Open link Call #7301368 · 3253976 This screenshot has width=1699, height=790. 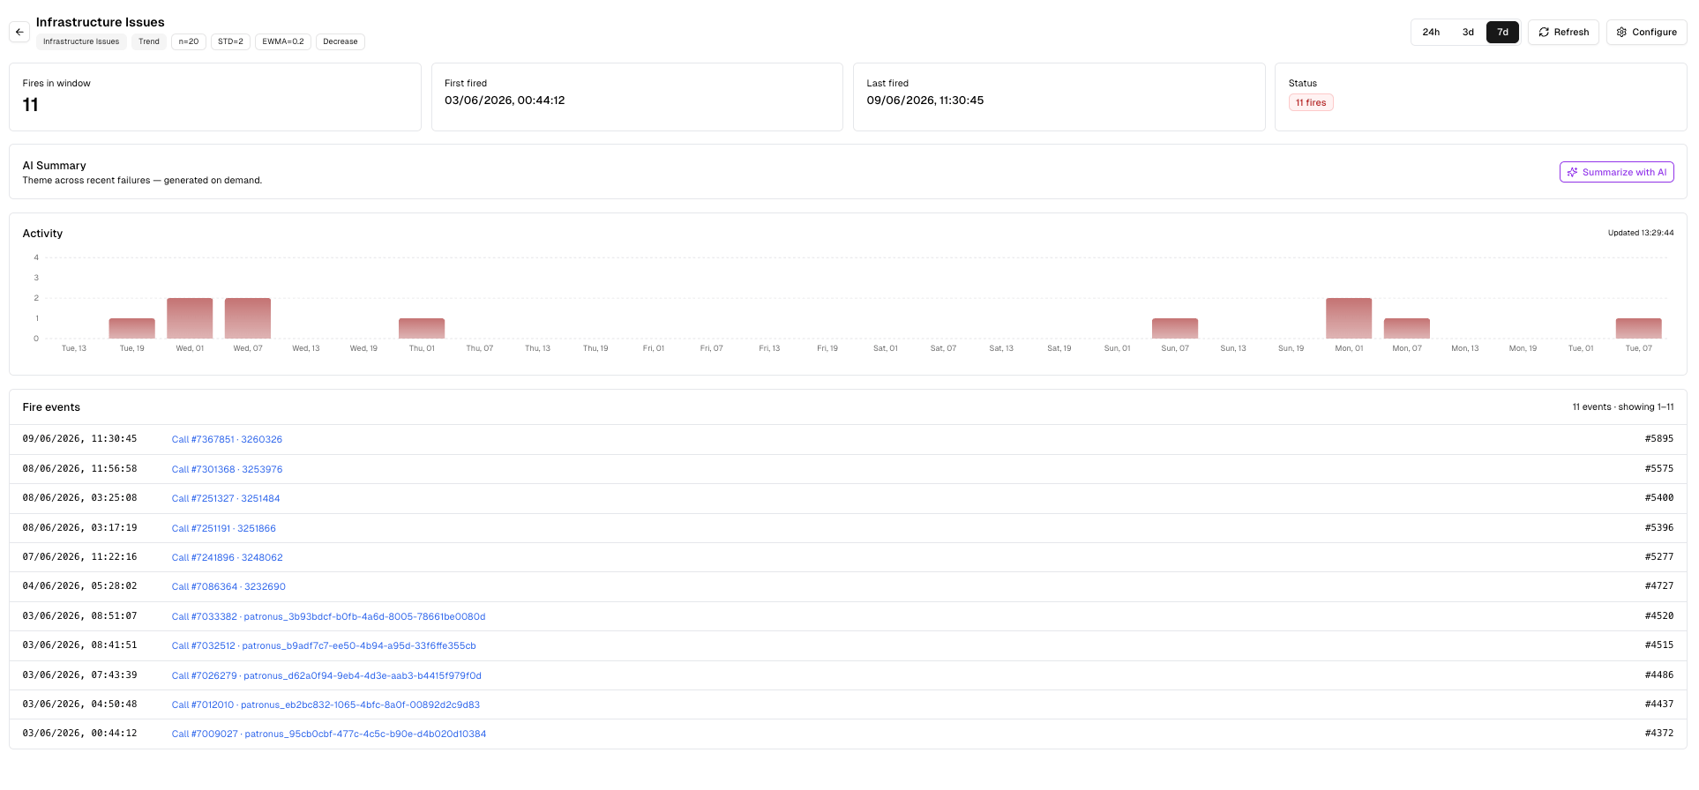click(227, 470)
